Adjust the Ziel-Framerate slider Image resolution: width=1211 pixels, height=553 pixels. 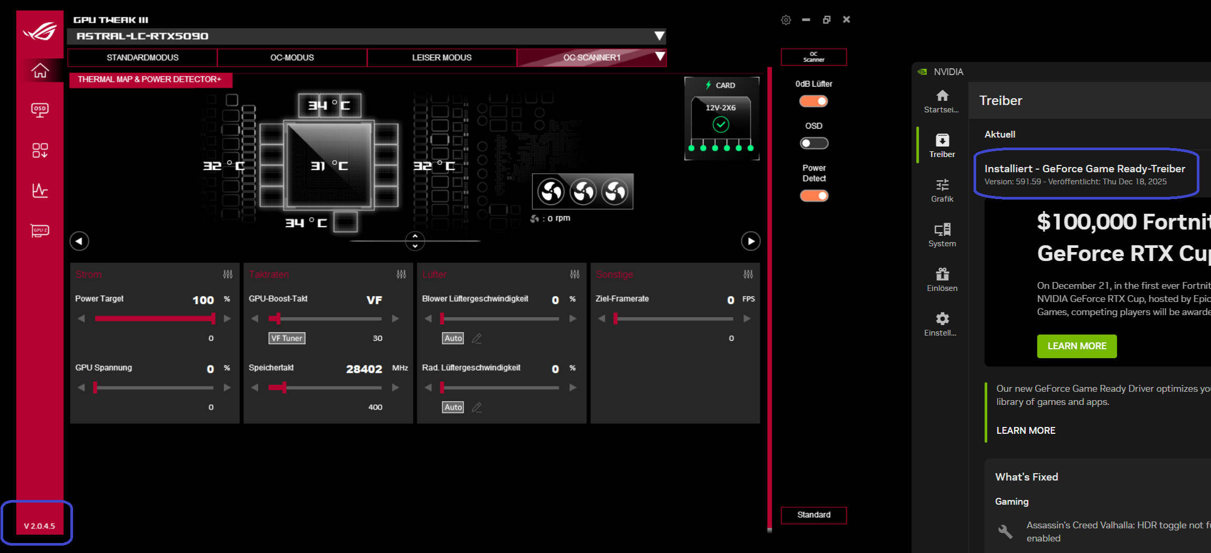(674, 318)
